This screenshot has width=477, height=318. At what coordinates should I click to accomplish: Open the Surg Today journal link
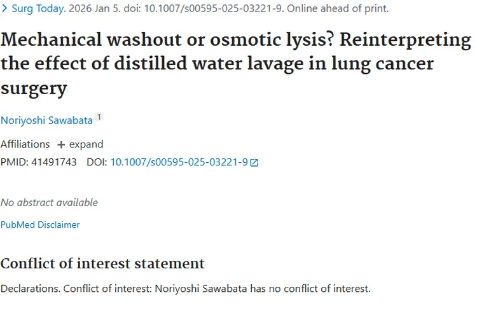pyautogui.click(x=38, y=9)
